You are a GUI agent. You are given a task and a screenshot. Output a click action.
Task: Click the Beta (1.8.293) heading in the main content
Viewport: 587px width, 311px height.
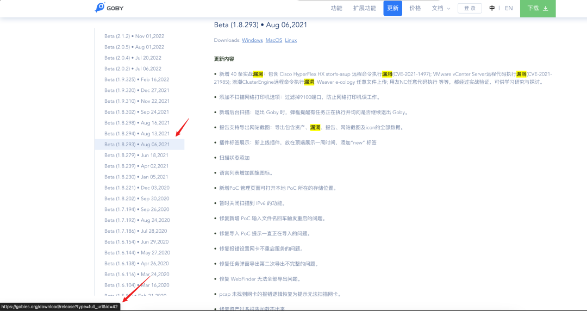260,25
